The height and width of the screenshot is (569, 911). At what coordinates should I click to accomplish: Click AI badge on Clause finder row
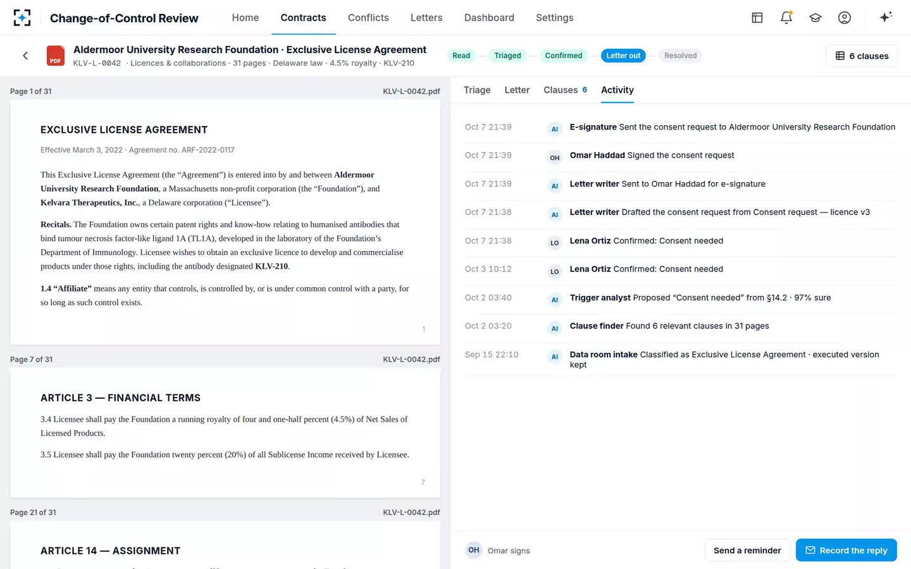click(x=555, y=329)
